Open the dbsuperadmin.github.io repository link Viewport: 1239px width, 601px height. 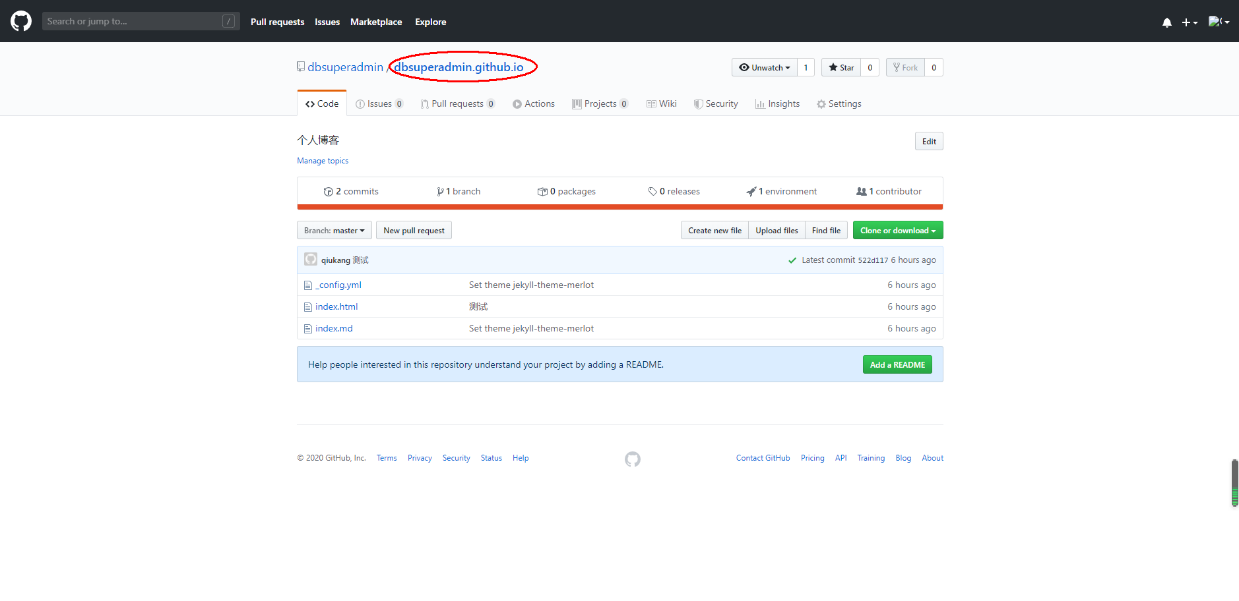459,67
